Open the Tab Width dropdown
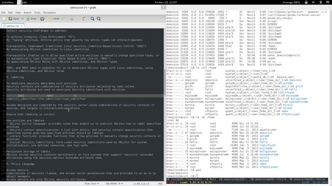 point(114,184)
